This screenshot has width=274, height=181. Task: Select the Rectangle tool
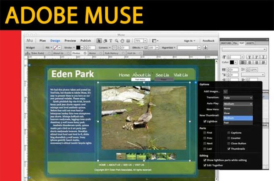(x=128, y=41)
